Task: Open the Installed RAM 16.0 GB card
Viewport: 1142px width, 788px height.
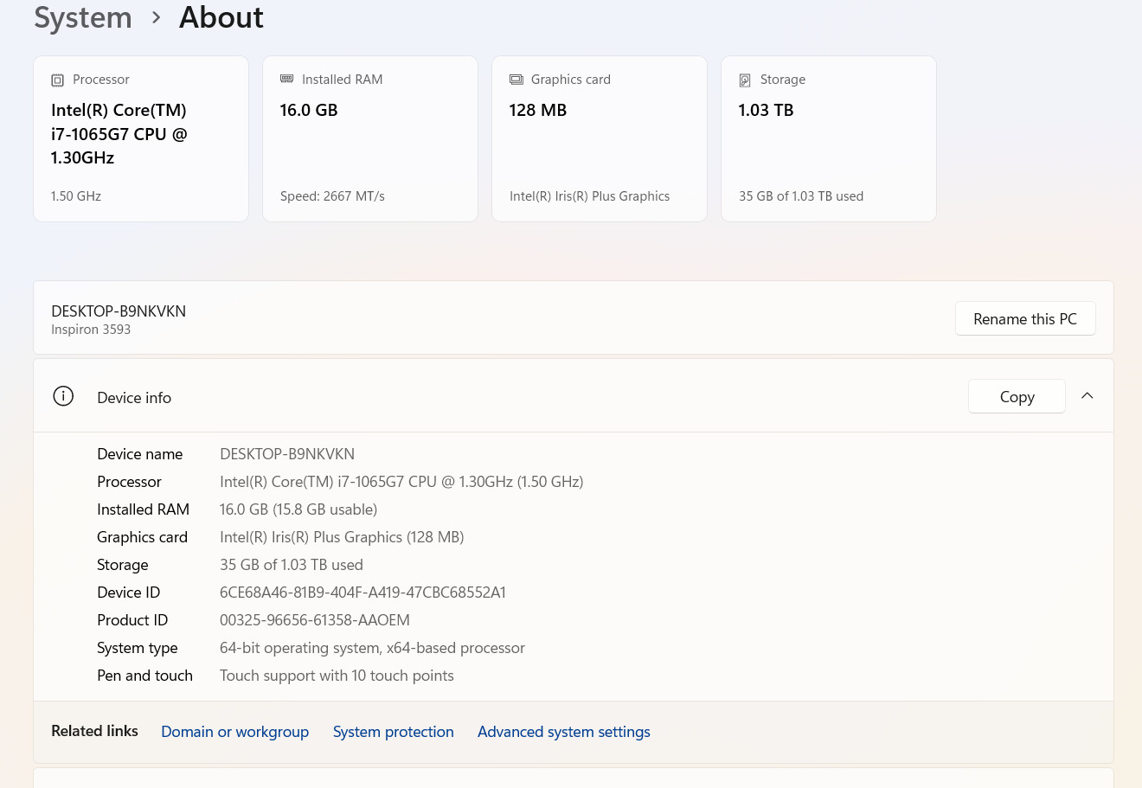Action: point(370,139)
